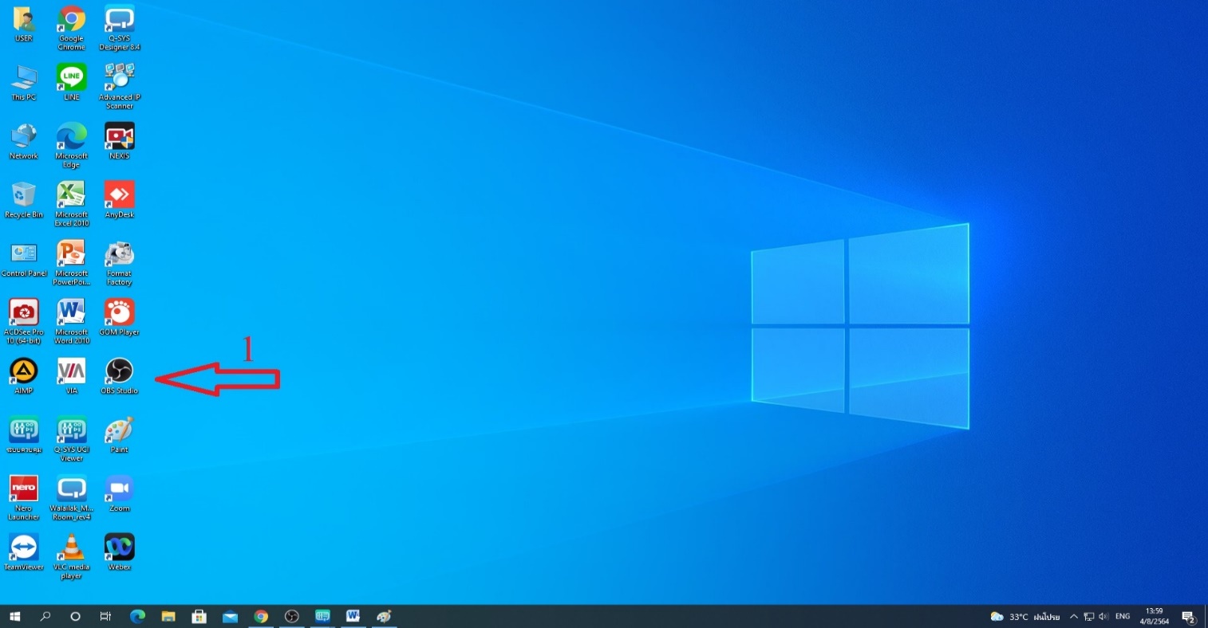1208x628 pixels.
Task: Select the AnyDesk desktop shortcut
Action: (120, 201)
